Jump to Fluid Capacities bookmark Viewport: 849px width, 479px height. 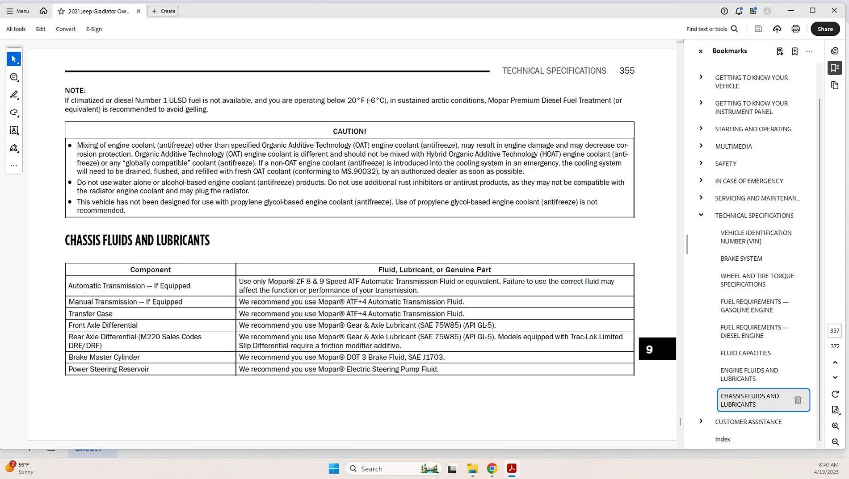coord(745,353)
